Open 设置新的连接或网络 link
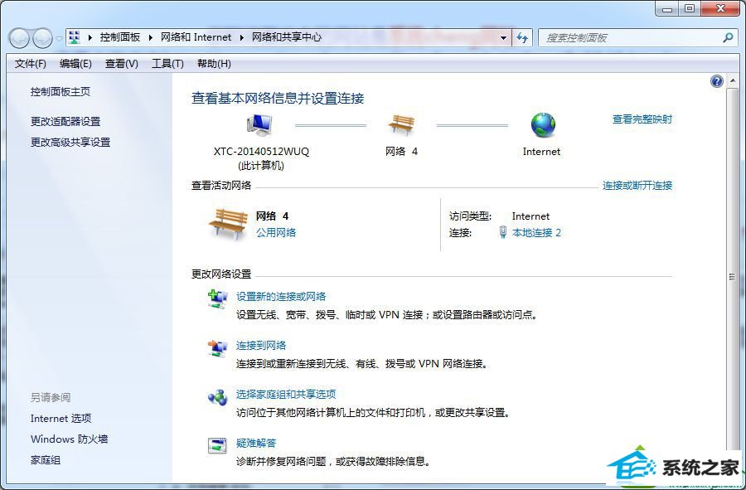Screen dimensions: 746x490 (x=281, y=297)
